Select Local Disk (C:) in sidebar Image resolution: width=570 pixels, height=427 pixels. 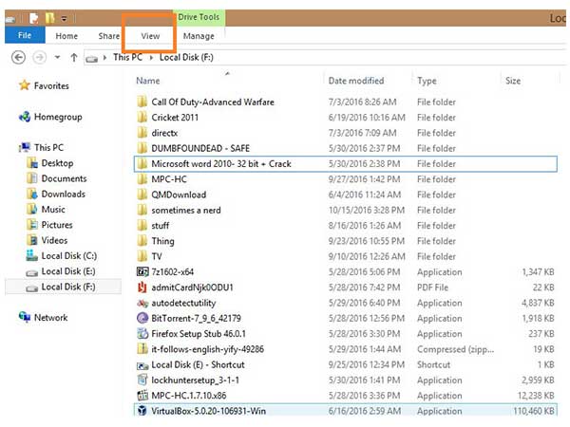(x=68, y=255)
